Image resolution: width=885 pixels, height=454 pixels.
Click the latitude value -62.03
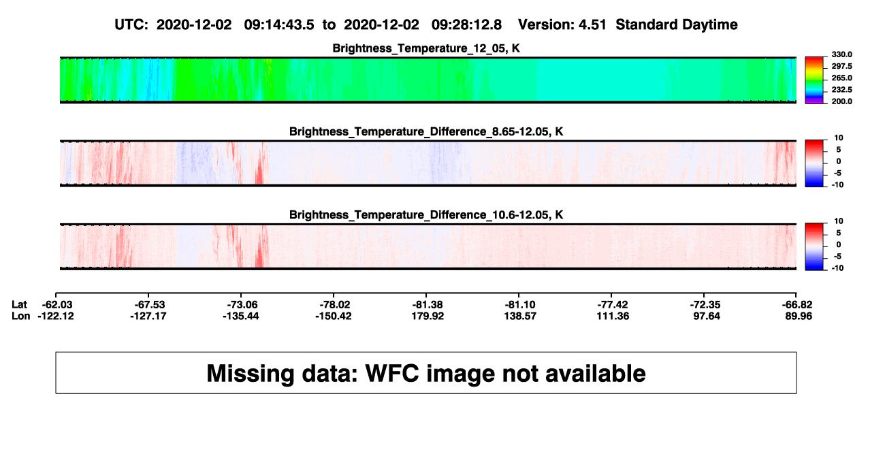(x=56, y=304)
